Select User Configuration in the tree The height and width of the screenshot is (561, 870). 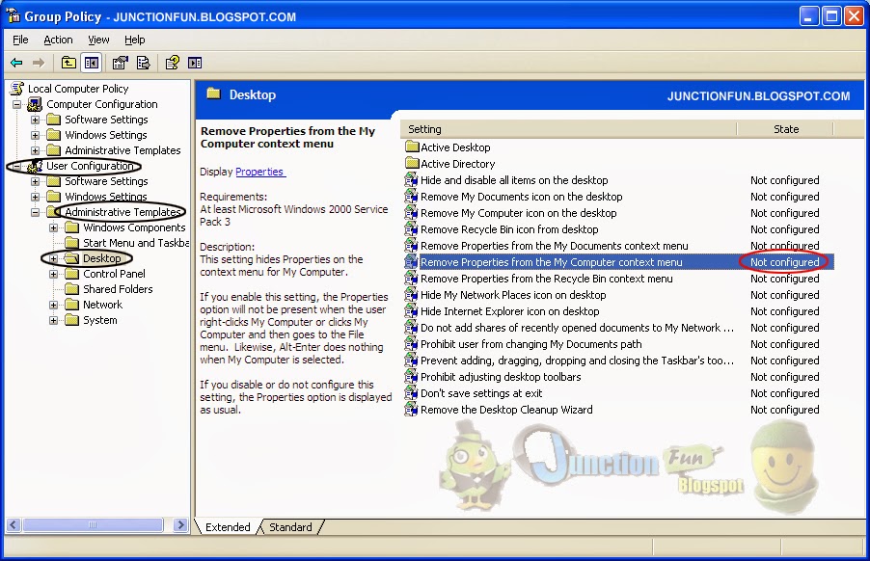point(90,166)
